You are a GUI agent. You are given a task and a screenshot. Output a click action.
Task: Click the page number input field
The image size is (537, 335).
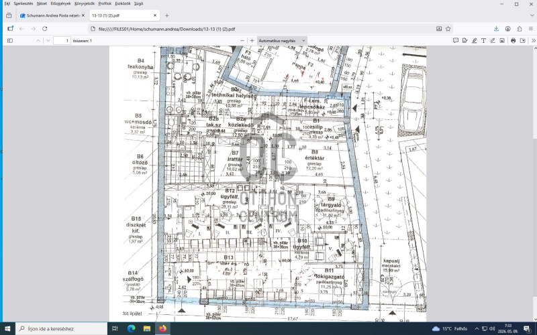click(x=62, y=41)
